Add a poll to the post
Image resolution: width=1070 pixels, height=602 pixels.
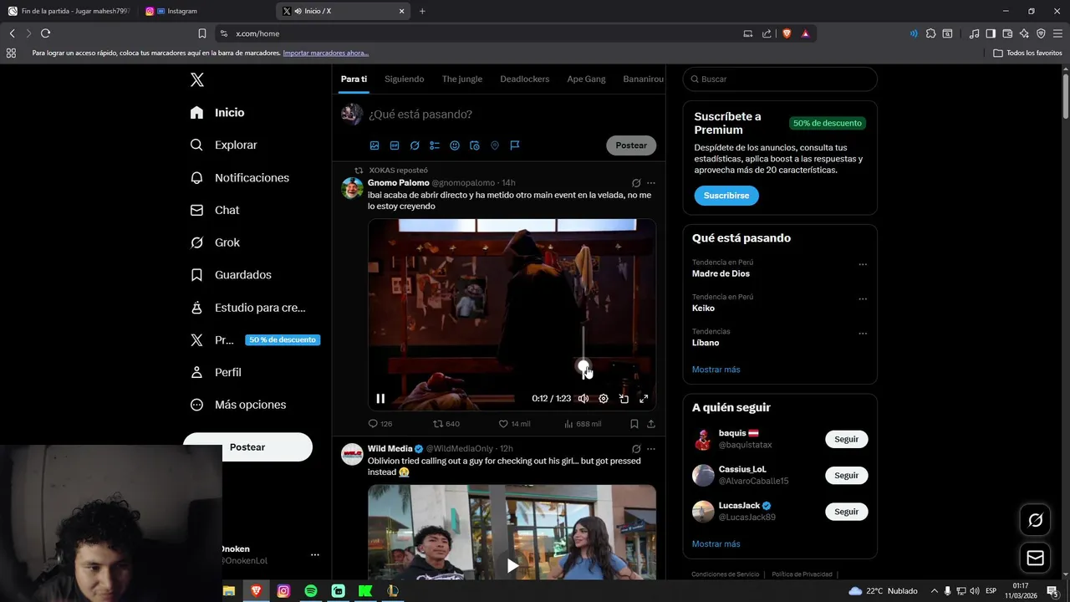click(435, 145)
